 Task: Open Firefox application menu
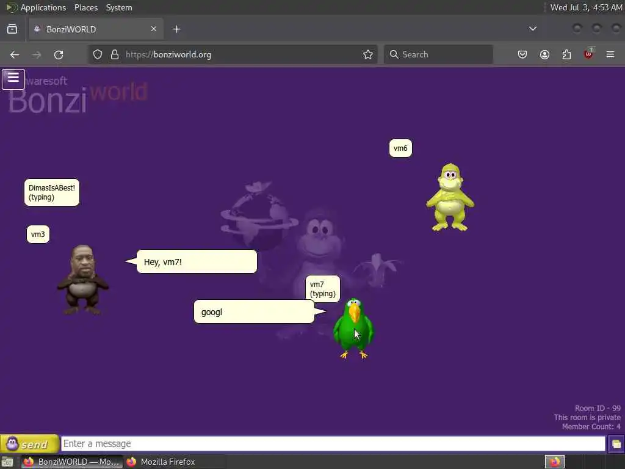pos(610,54)
